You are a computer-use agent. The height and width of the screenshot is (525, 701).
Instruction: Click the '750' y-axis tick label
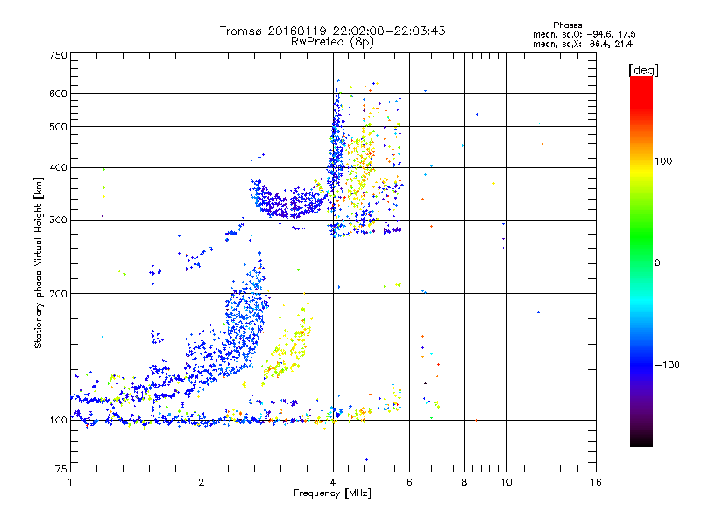click(58, 55)
